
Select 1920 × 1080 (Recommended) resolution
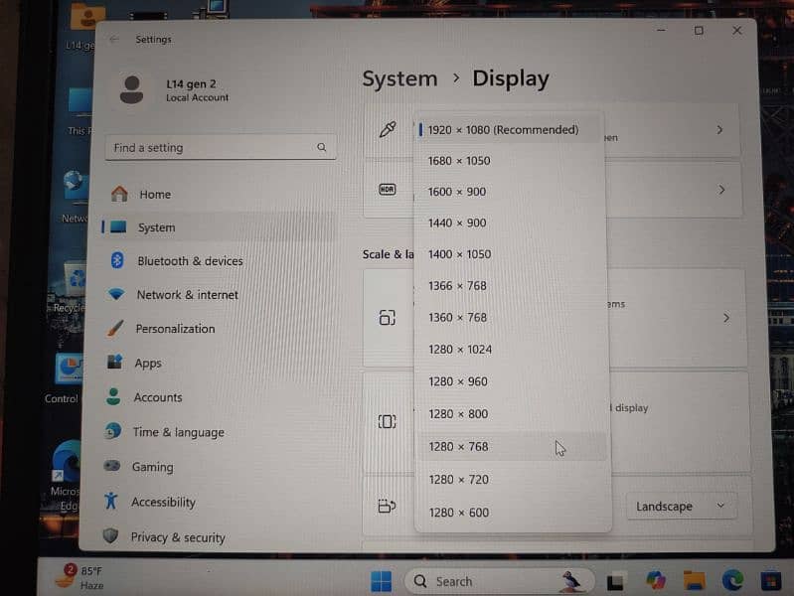click(503, 130)
